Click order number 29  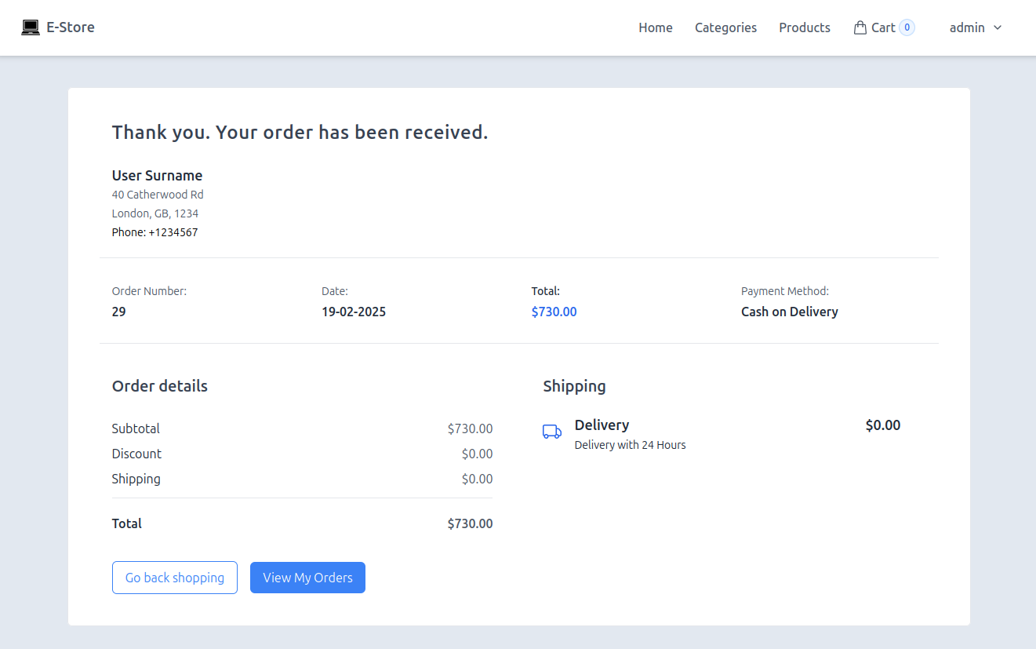(x=118, y=312)
